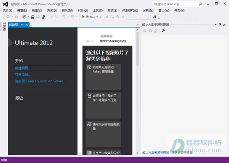Click the forward-navigation icon after the back-navigation icon
The image size is (229, 163).
(x=56, y=17)
